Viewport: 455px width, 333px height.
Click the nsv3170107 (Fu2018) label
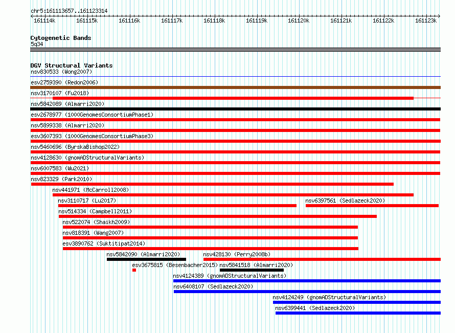pyautogui.click(x=60, y=93)
